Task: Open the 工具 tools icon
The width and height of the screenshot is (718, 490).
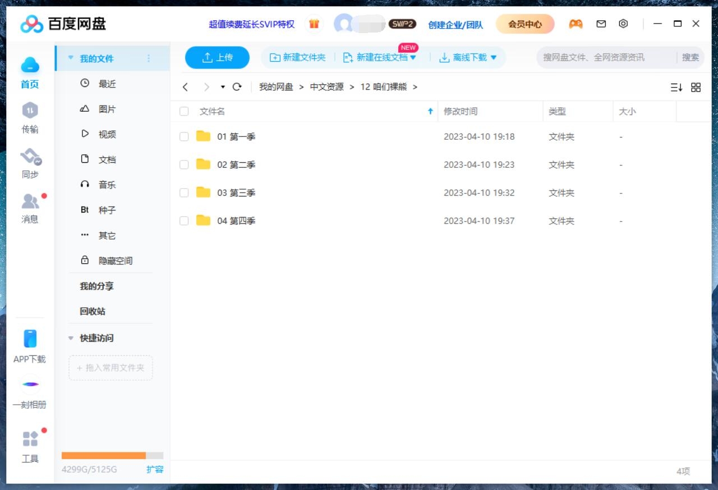Action: pos(30,439)
